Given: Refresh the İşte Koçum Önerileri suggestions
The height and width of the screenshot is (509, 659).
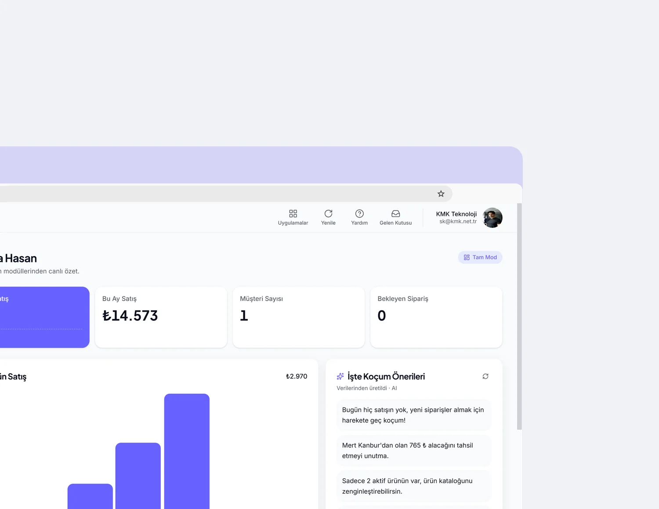Looking at the screenshot, I should pyautogui.click(x=485, y=376).
